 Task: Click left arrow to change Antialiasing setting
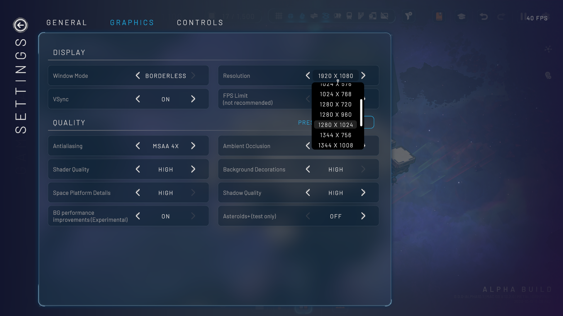pyautogui.click(x=138, y=146)
